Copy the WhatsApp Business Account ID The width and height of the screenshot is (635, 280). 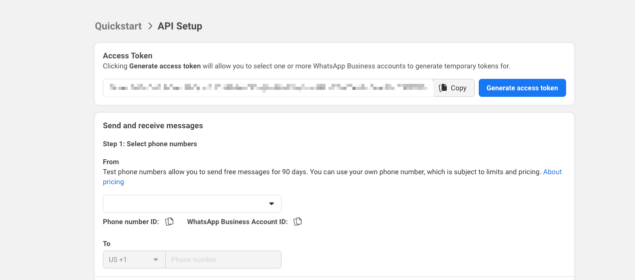click(x=298, y=222)
